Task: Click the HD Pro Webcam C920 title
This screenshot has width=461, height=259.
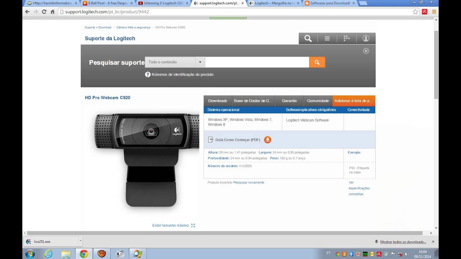Action: tap(108, 97)
